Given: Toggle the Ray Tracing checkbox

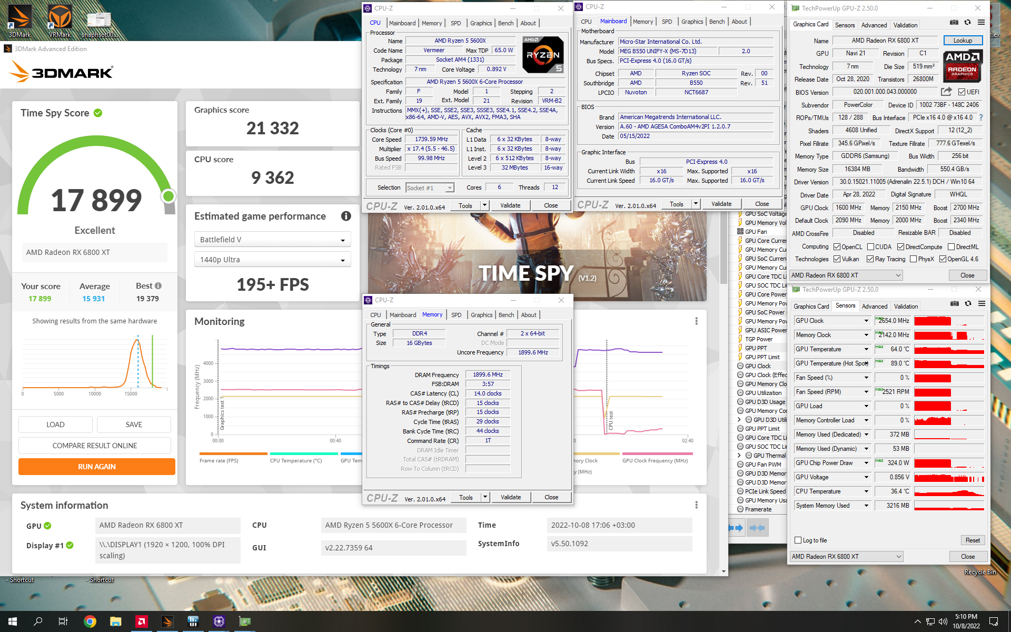Looking at the screenshot, I should point(870,259).
